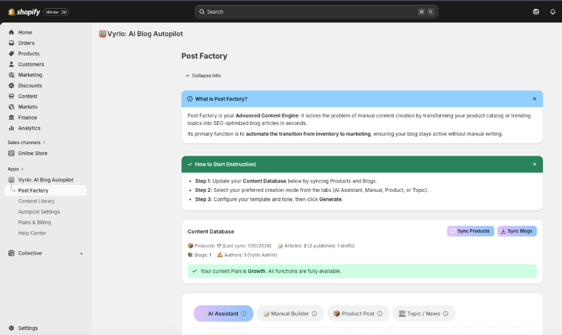Click info icon next to Manual Builder

coord(314,314)
